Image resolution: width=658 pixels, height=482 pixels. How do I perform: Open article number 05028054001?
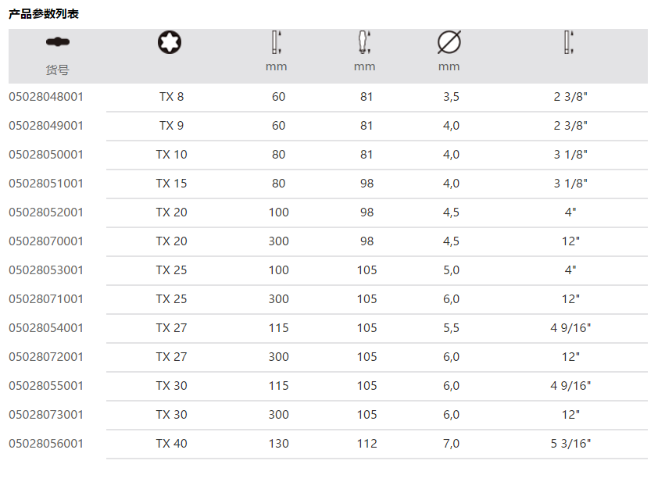(46, 328)
